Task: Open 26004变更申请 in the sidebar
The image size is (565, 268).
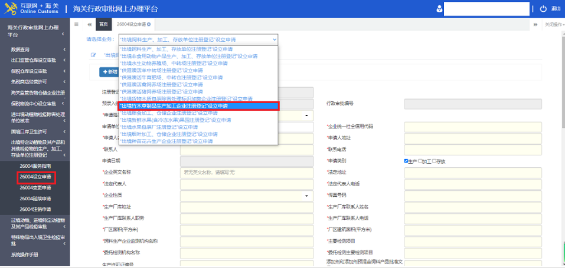Action: point(35,187)
